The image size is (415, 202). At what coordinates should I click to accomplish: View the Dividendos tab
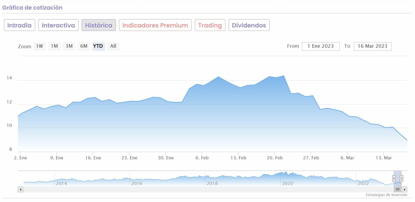click(x=249, y=25)
